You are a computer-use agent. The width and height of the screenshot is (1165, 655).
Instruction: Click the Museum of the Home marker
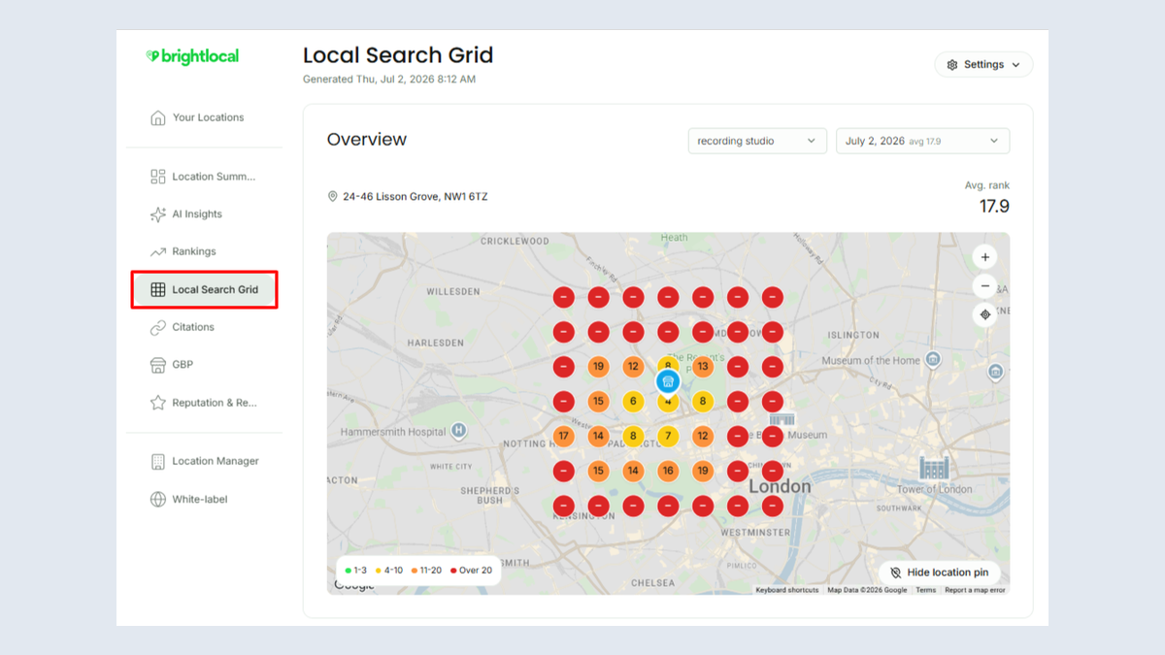click(x=933, y=360)
